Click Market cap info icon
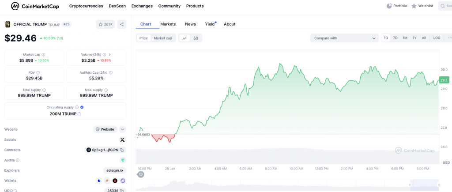Screen dimensions: 452x192 [43, 54]
